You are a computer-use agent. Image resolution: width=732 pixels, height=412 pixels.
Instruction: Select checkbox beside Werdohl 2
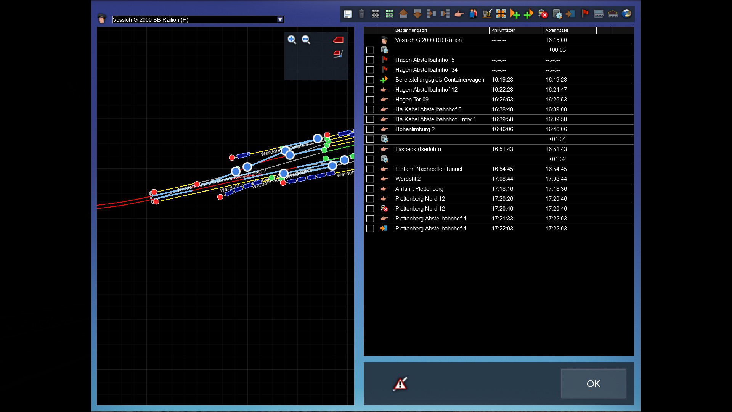tap(370, 179)
